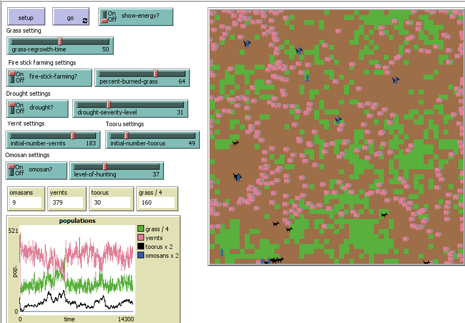
Task: Click the initial-number-toorus slider handle
Action: click(126, 136)
